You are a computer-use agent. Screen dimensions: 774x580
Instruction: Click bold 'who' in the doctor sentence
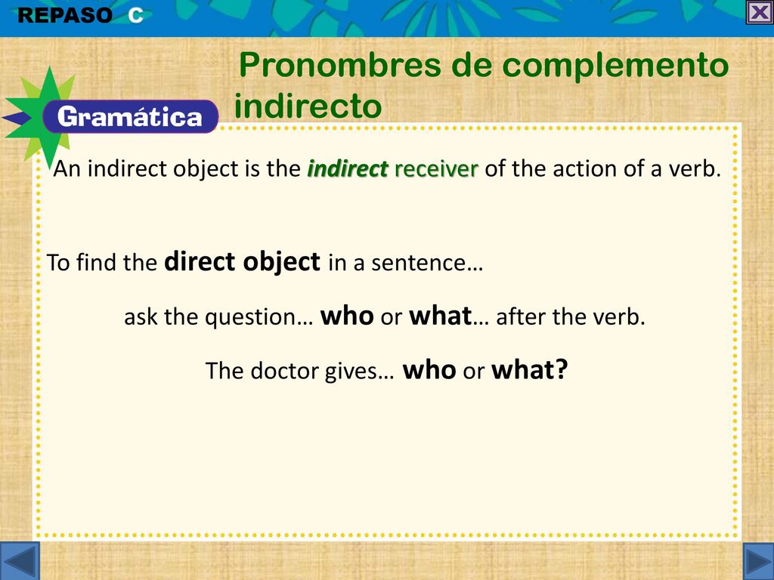coord(429,369)
